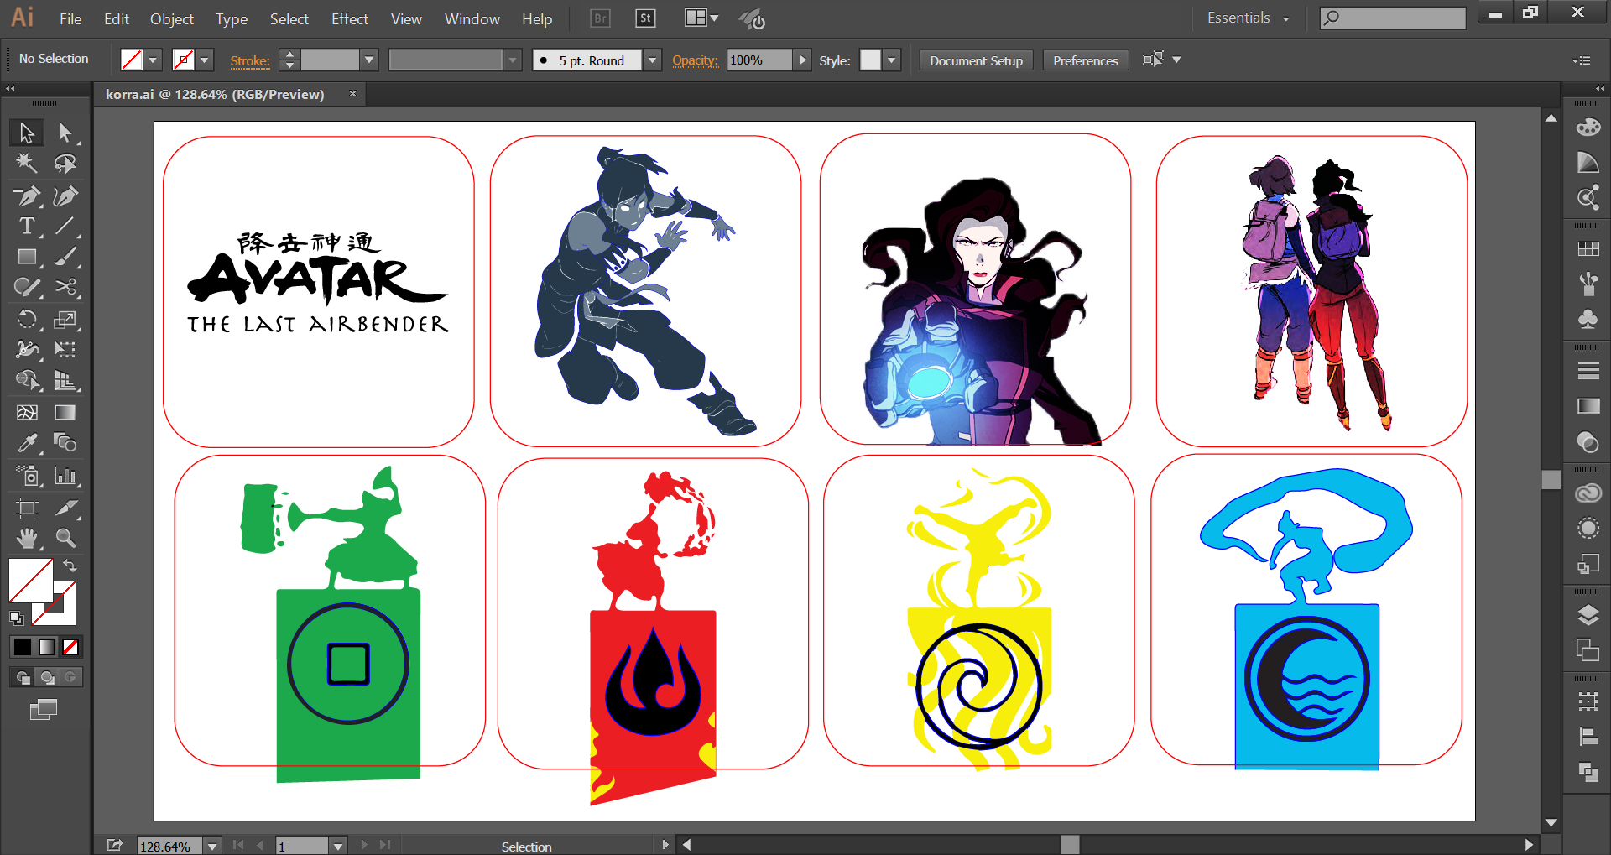Select the Column Graph tool
The image size is (1611, 855).
[65, 476]
